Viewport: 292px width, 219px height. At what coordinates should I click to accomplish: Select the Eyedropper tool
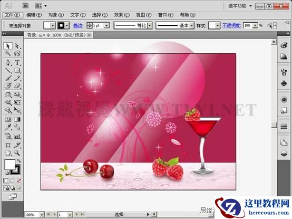pos(8,127)
